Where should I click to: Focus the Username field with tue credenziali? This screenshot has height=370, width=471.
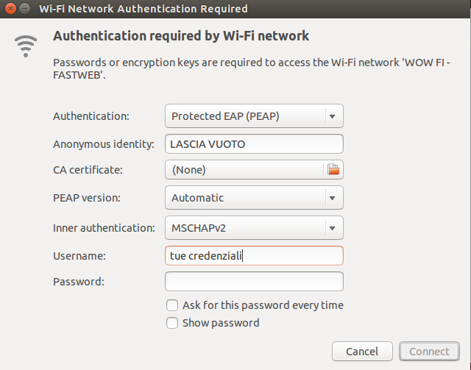pos(254,256)
